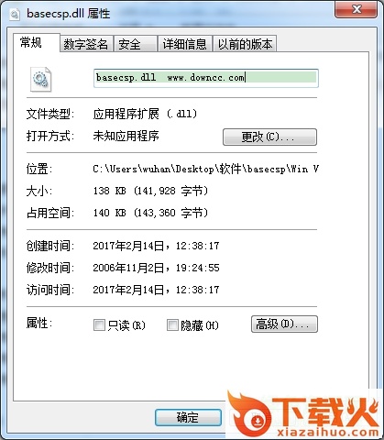384x440 pixels.
Task: Click the 更改(C)... button
Action: [269, 137]
